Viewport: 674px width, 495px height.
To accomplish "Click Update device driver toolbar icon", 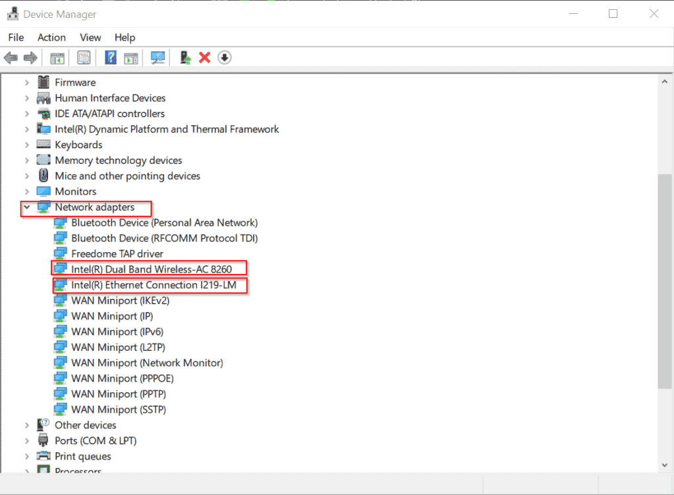I will click(185, 57).
